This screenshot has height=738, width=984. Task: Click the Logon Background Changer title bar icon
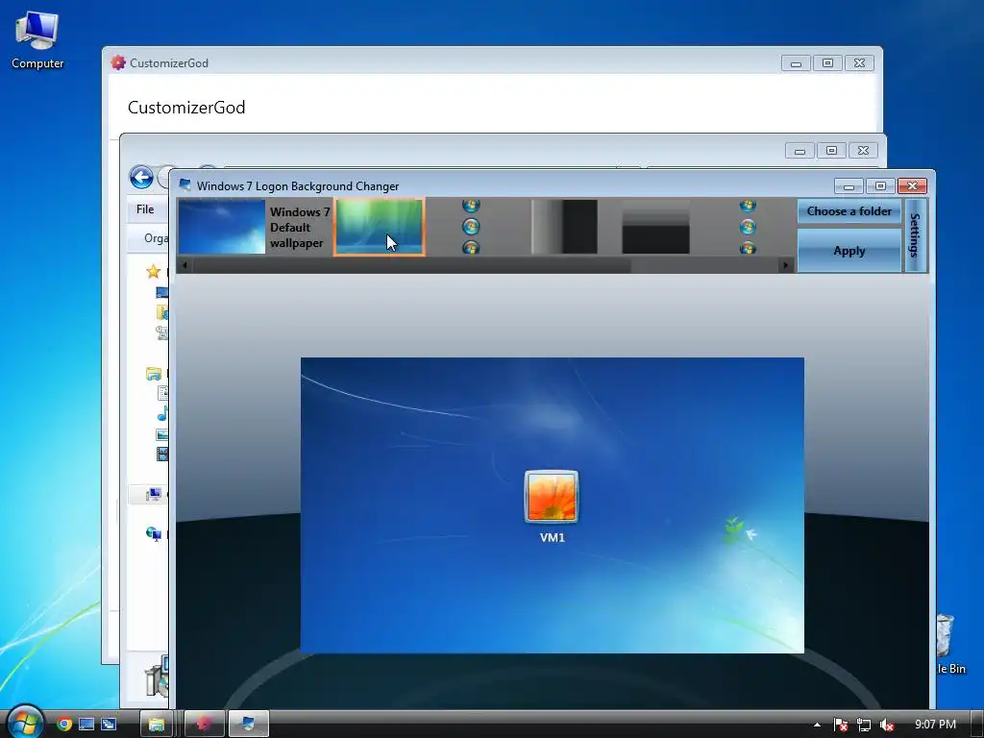pos(184,185)
